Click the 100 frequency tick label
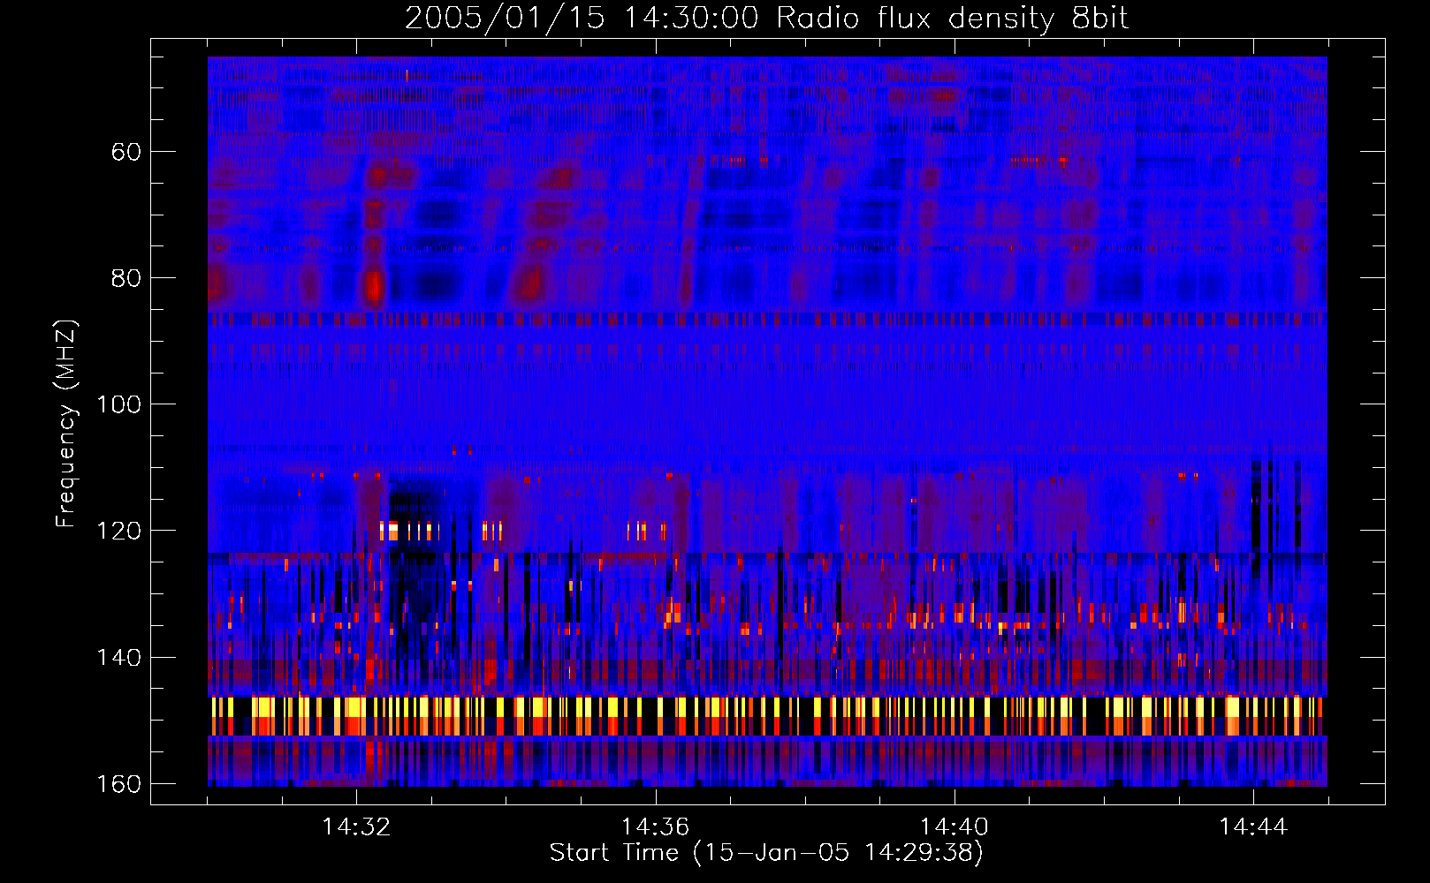This screenshot has width=1430, height=883. point(118,404)
